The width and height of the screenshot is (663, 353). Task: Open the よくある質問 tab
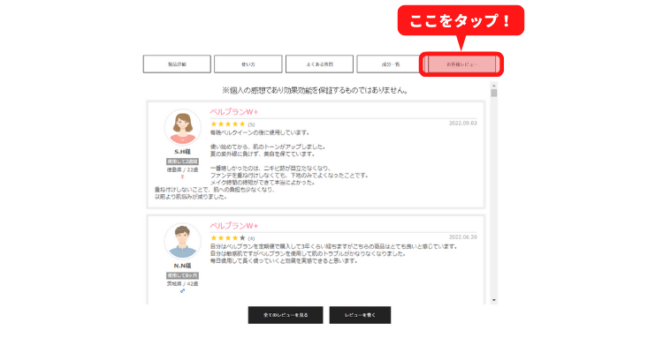tap(319, 64)
